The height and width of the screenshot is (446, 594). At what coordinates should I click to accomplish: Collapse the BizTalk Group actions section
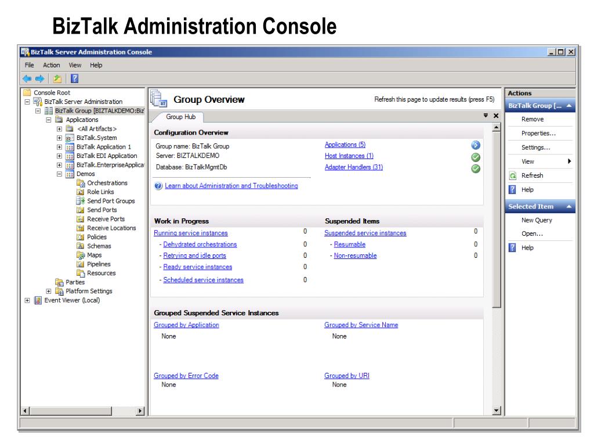coord(569,106)
